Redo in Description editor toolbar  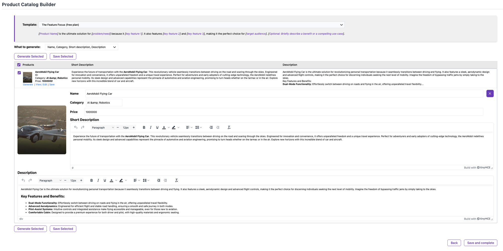[30, 181]
